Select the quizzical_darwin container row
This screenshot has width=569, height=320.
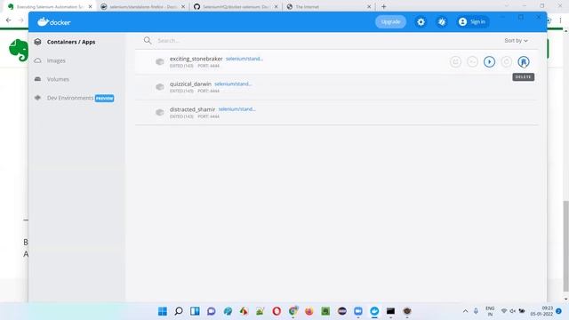tap(336, 87)
